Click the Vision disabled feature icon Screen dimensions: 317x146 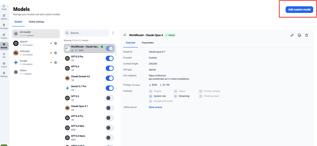[175, 91]
